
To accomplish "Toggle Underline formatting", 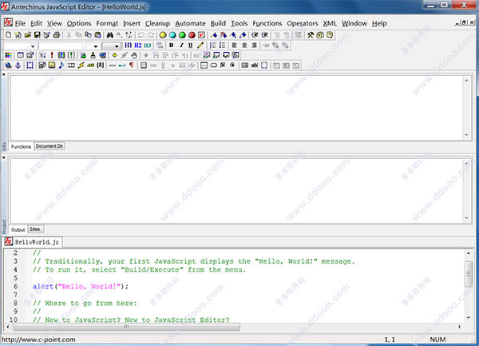I will [x=191, y=46].
